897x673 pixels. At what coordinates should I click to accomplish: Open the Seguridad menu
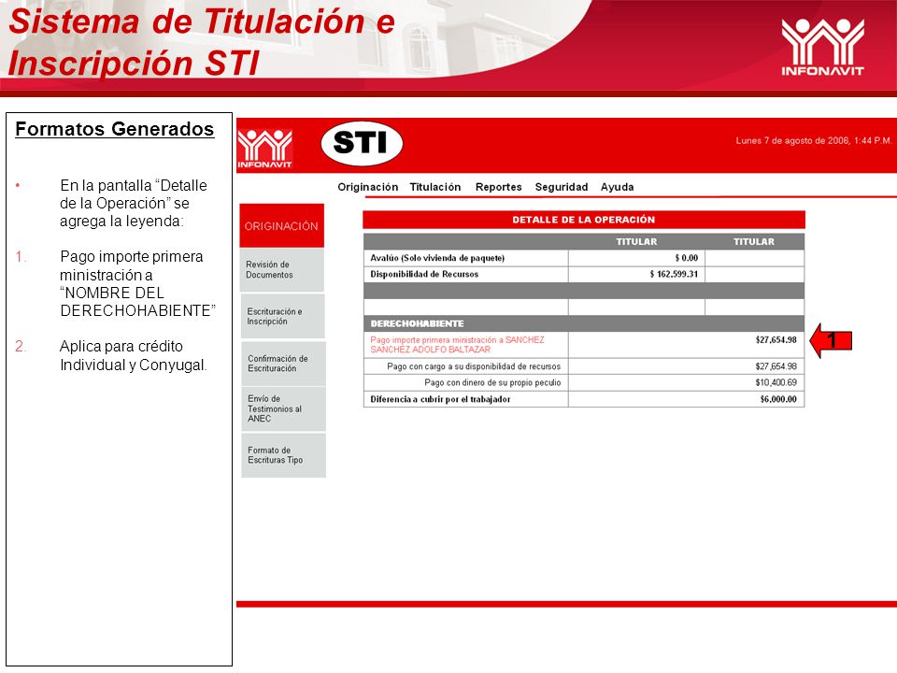(x=562, y=187)
